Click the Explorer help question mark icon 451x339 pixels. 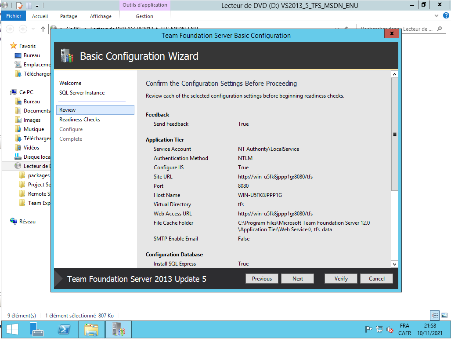[x=444, y=16]
